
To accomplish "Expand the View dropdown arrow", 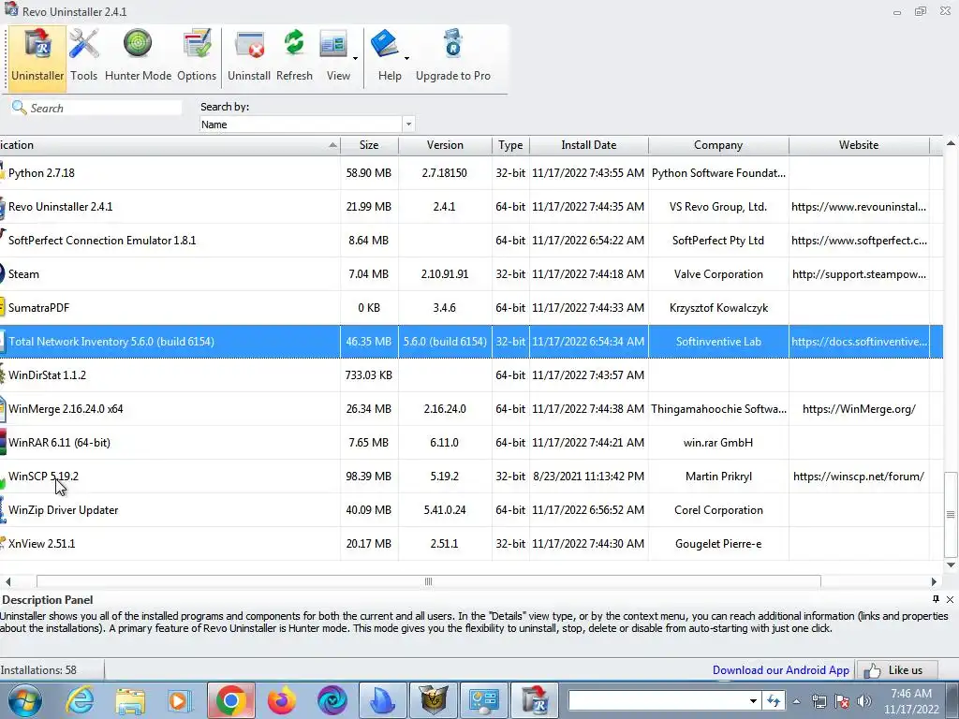I will coord(355,59).
